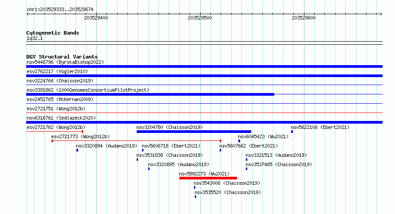This screenshot has width=395, height=214.
Task: Click the thick blue bar of nsv5446796
Action: [x=204, y=66]
